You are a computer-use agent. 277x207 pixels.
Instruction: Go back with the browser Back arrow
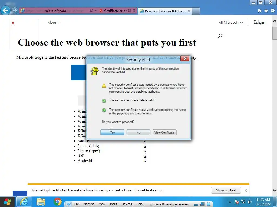click(5, 11)
